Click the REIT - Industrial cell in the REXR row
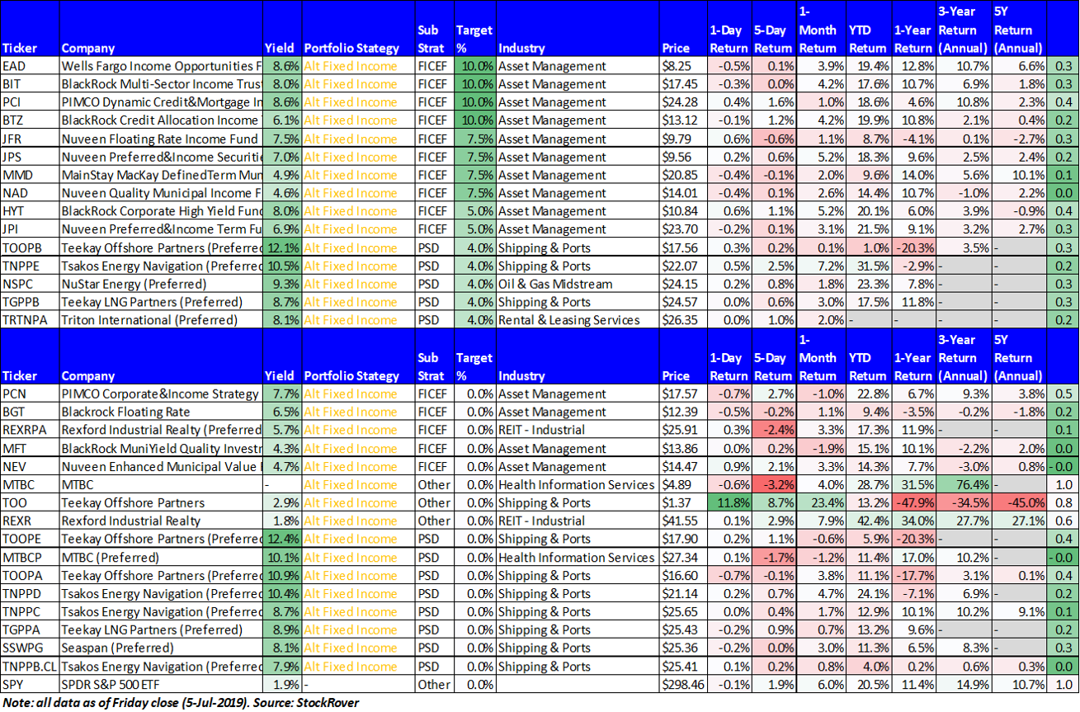The width and height of the screenshot is (1080, 712). point(577,521)
